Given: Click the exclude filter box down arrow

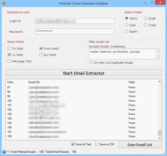Looking at the screenshot, I should (x=158, y=57).
